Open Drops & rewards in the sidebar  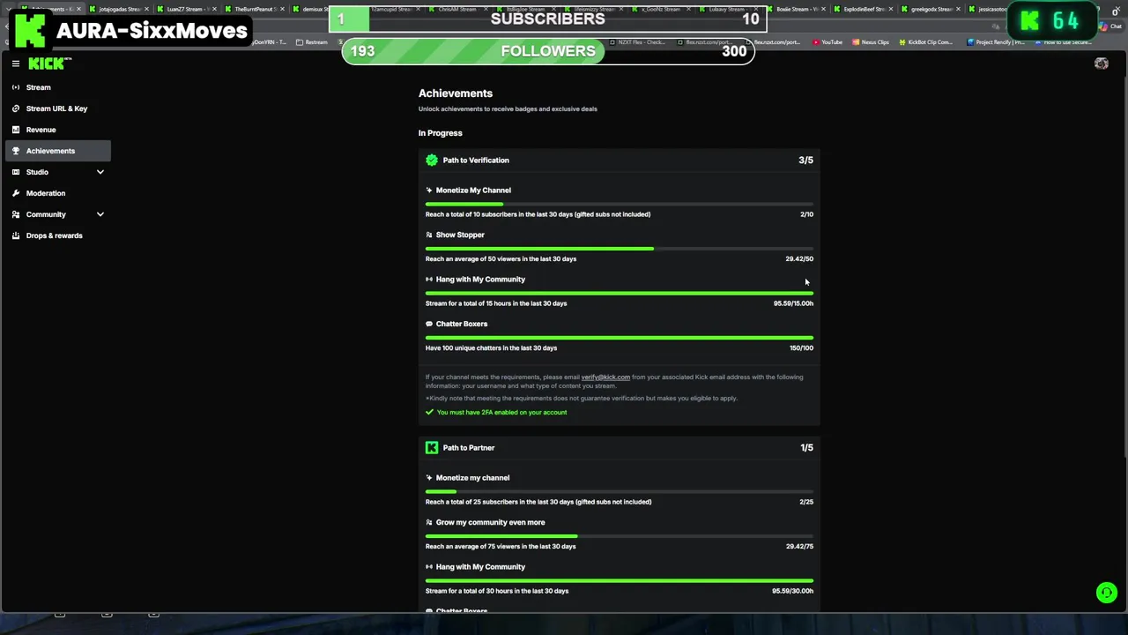(54, 235)
